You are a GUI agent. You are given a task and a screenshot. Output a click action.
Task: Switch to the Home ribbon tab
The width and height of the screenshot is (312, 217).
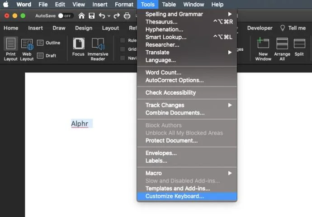tap(11, 28)
